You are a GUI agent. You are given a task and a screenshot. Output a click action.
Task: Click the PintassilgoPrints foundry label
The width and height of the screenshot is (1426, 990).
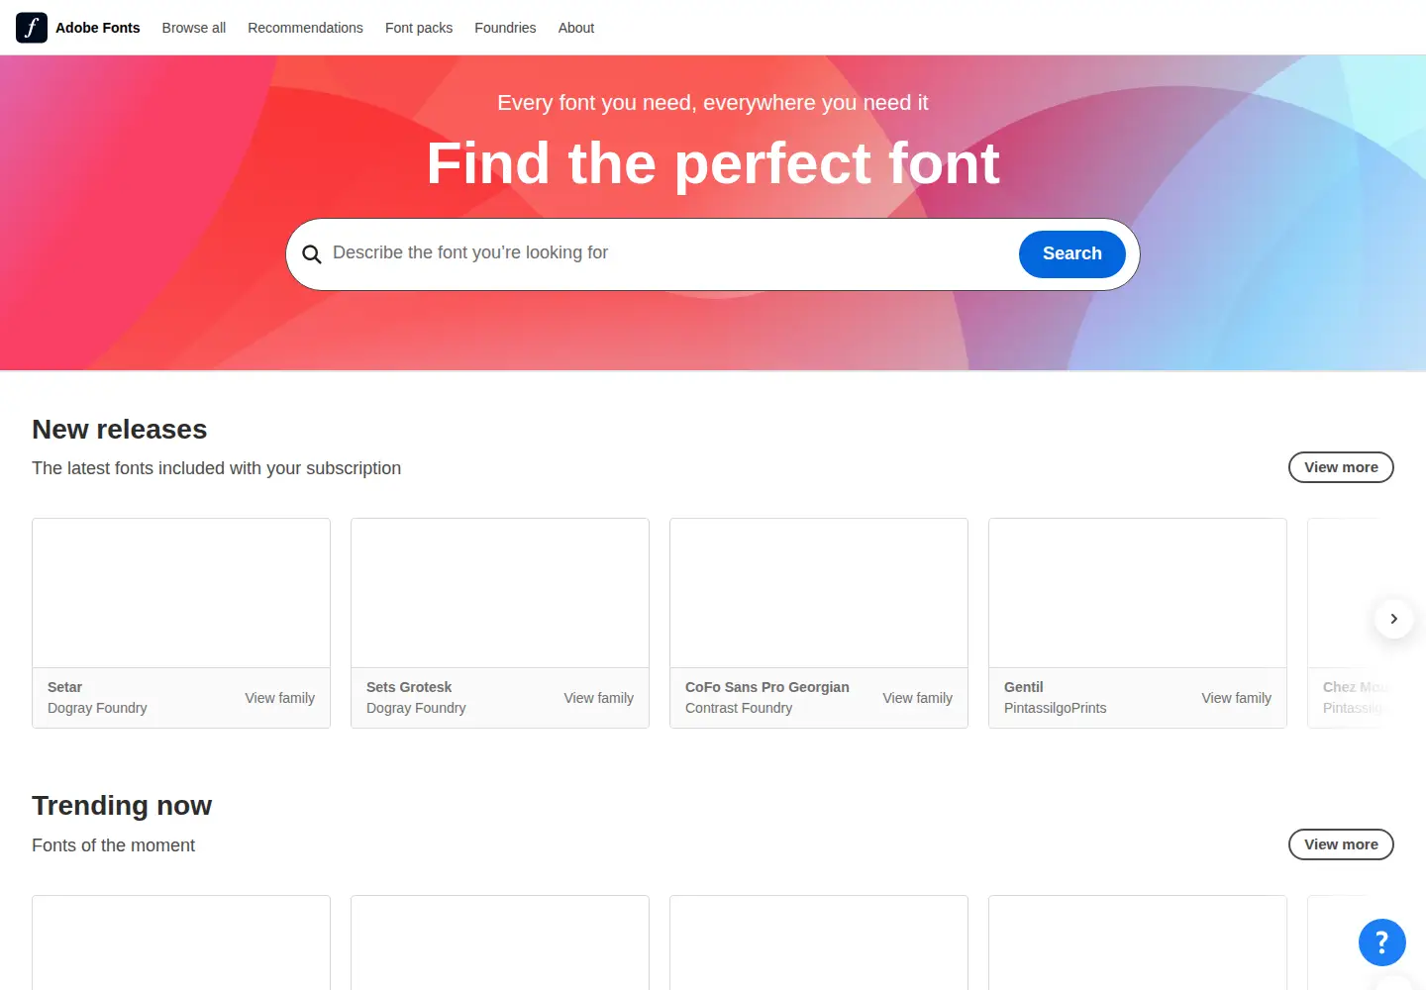pos(1056,708)
